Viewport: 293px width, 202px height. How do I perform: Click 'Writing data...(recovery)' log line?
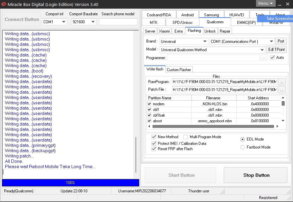(x=28, y=76)
